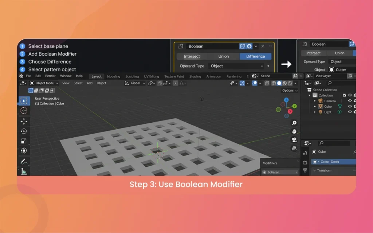Screen dimensions: 373x233
Task: Choose the Intersect operation in yellow-outlined panel
Action: click(192, 56)
